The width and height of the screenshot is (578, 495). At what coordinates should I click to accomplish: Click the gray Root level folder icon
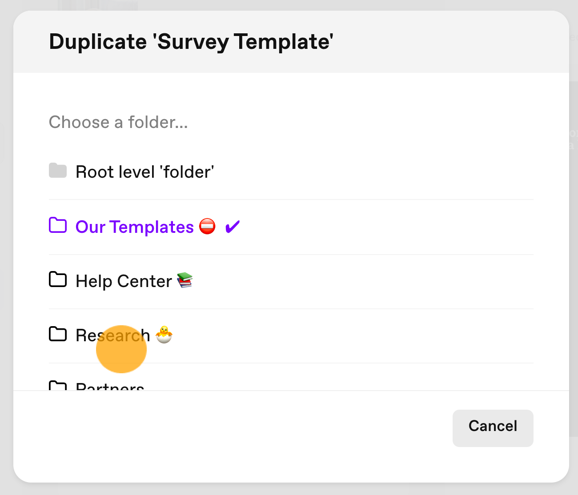coord(58,171)
